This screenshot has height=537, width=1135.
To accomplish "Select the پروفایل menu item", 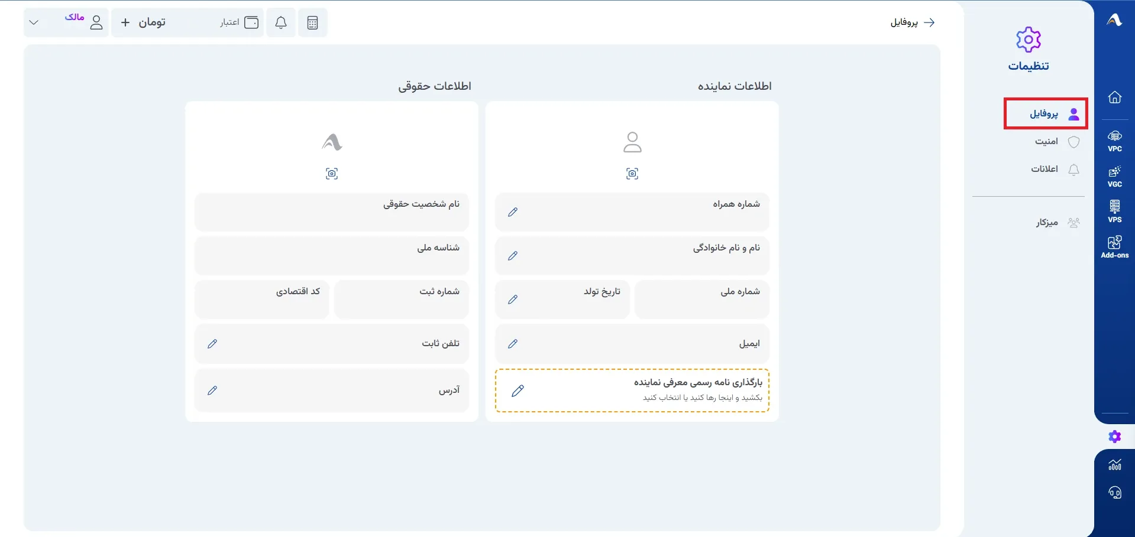I will point(1046,113).
